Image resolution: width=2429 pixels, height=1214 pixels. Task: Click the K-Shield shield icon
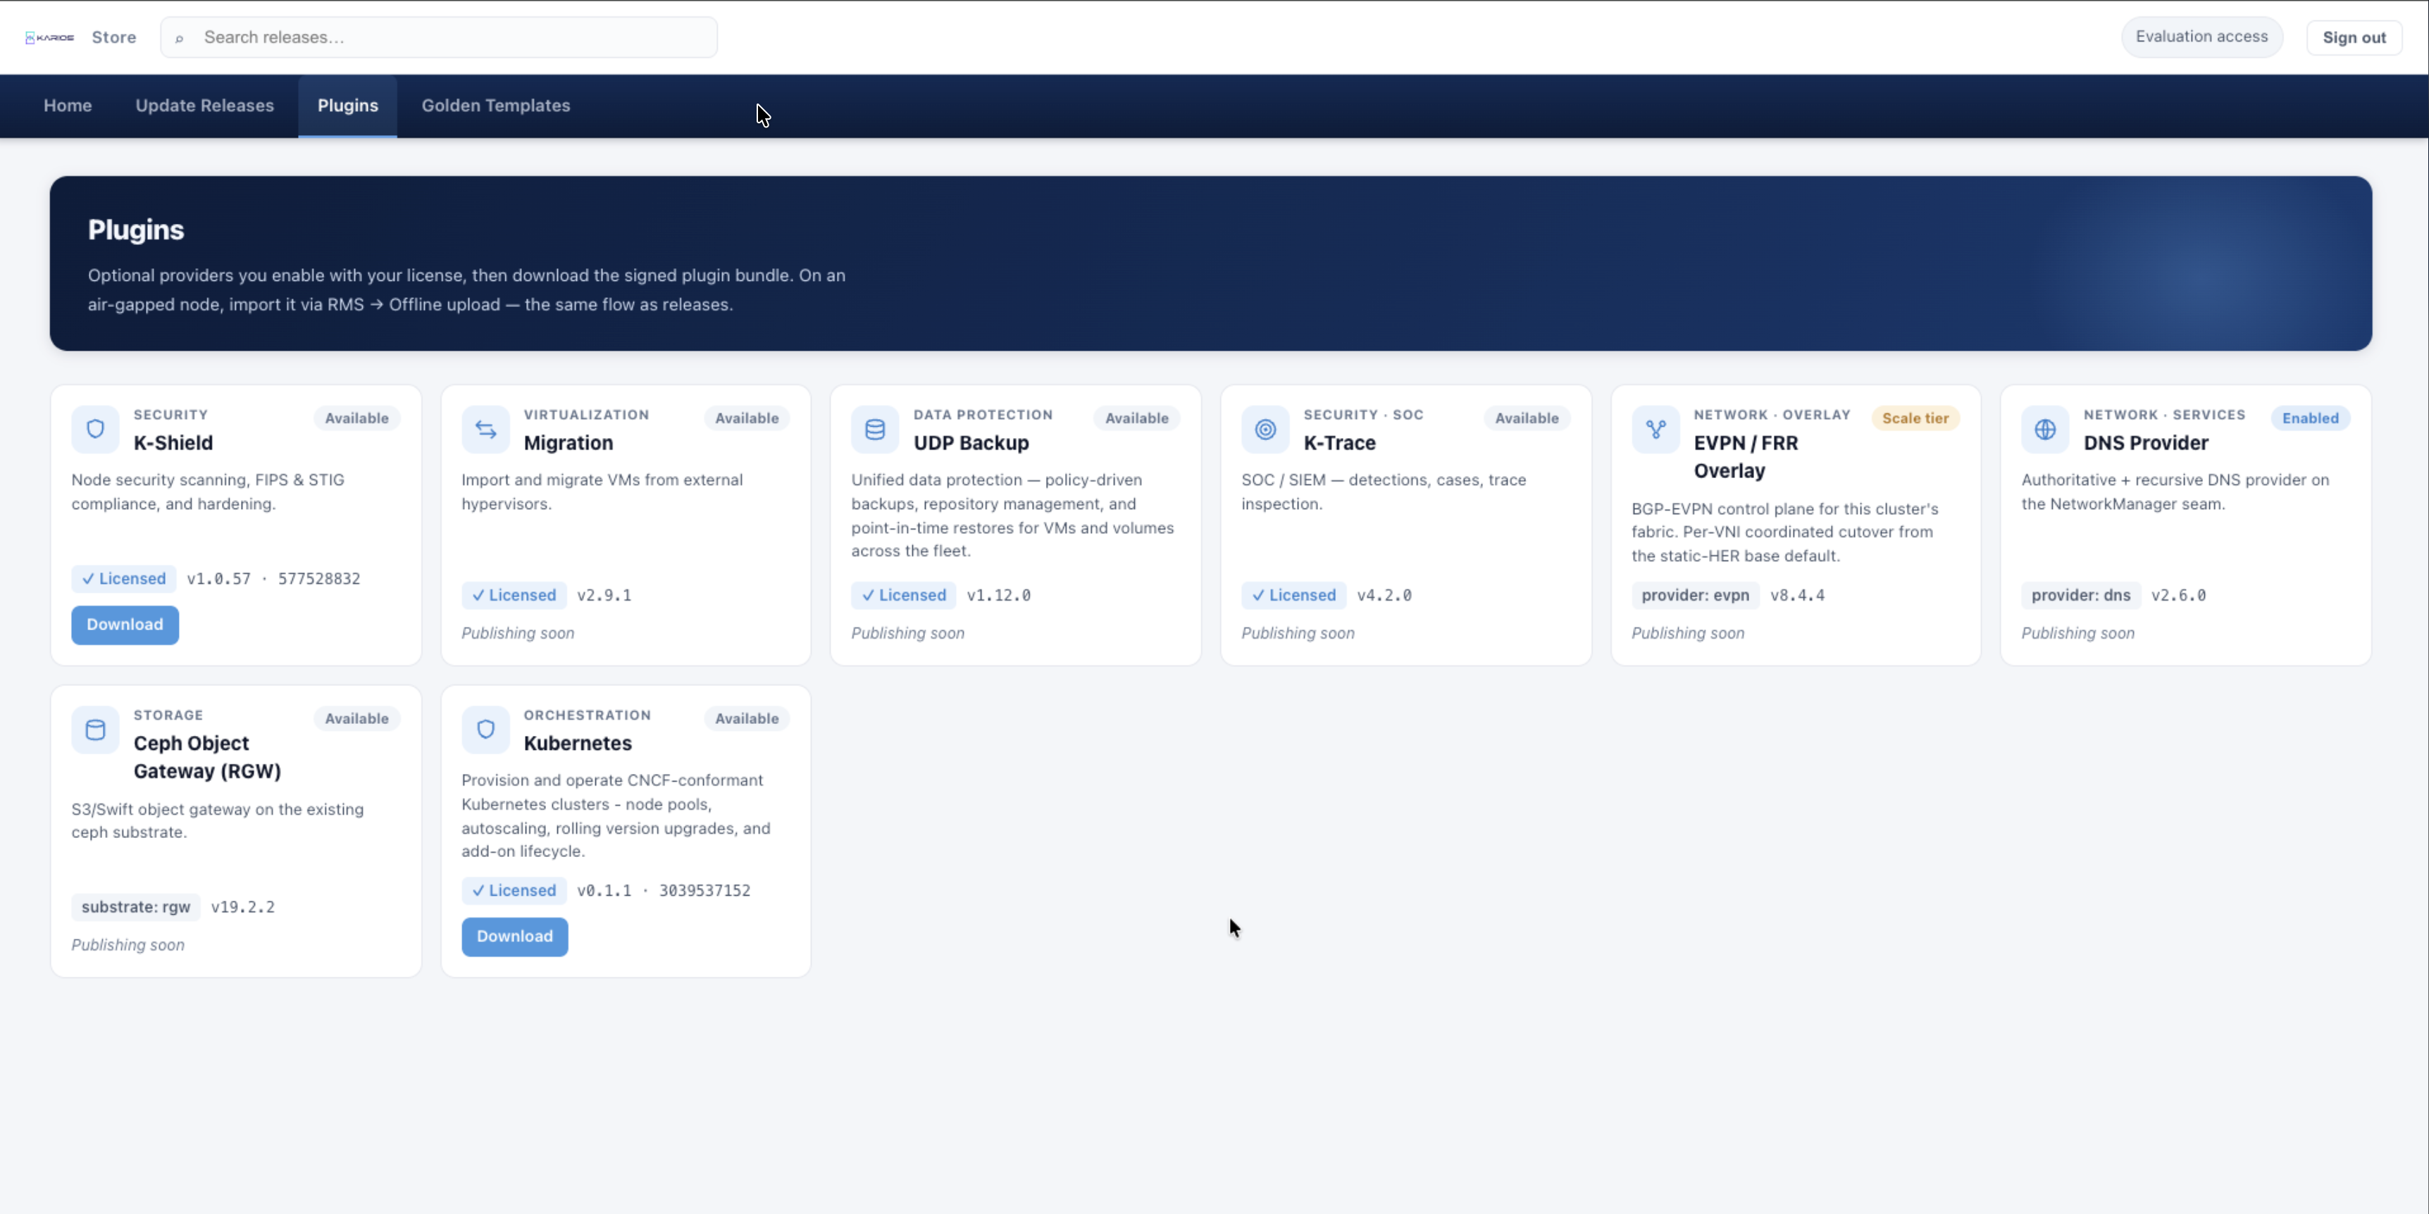click(95, 430)
